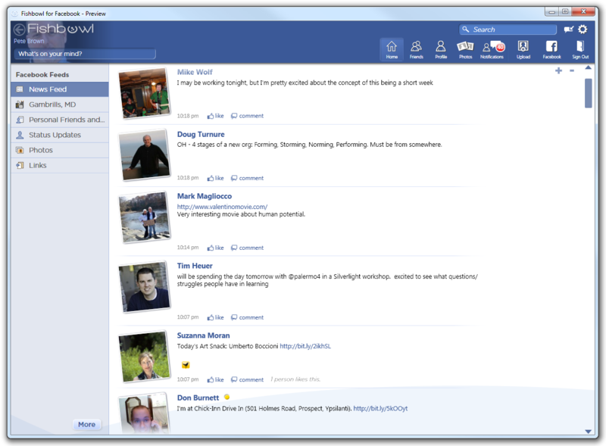This screenshot has width=606, height=446.
Task: Open the Facebook toolbar icon
Action: 551,49
